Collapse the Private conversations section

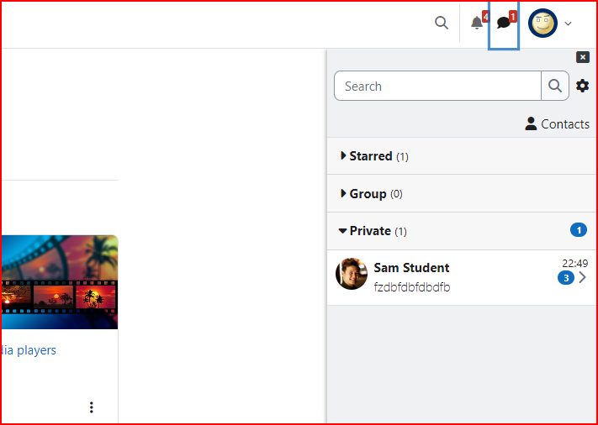point(463,231)
